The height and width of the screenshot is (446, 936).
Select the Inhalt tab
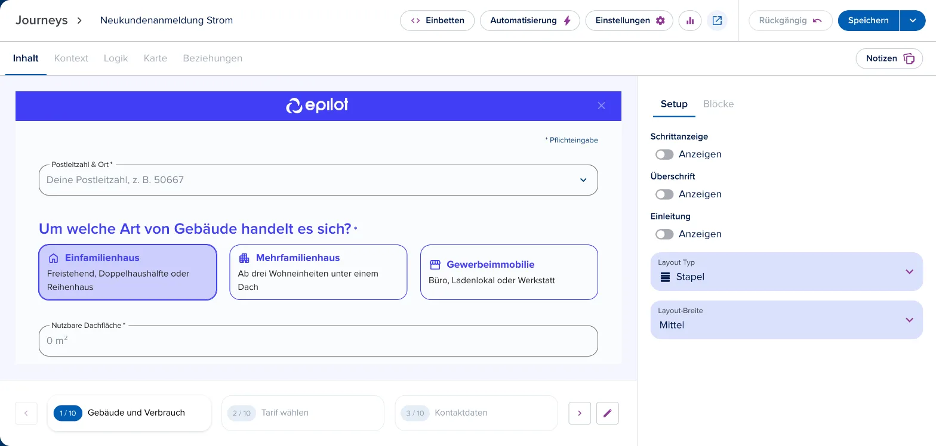point(26,58)
